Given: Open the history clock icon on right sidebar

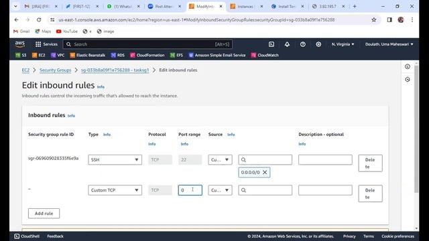Looking at the screenshot, I should tap(408, 80).
